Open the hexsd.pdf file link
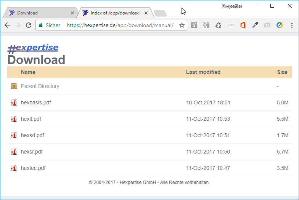Screen dimensions: 299x200 [x=32, y=135]
